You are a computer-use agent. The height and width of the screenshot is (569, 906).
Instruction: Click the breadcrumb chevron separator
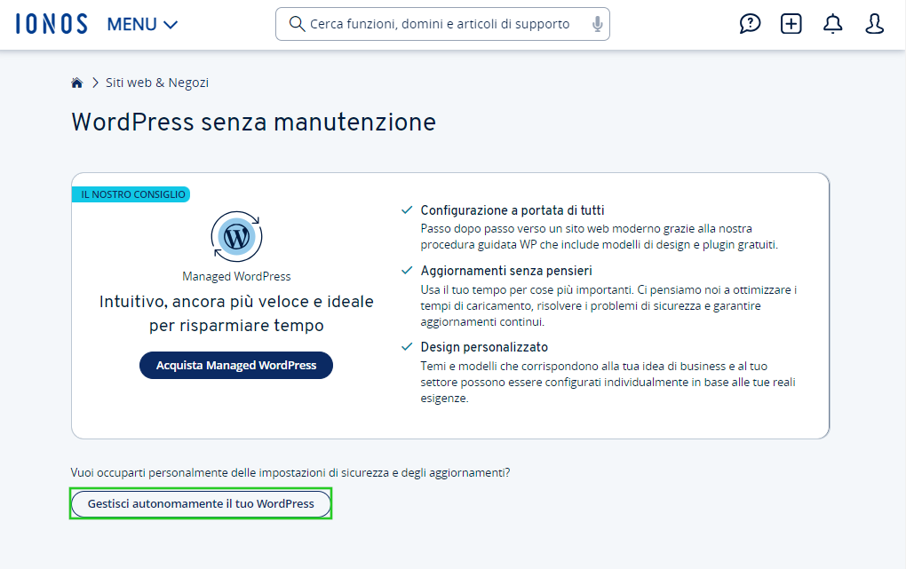(95, 83)
